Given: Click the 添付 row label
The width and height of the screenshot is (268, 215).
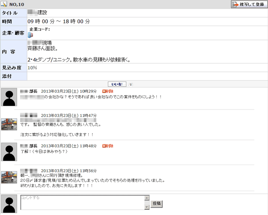Looking at the screenshot, I should (7, 76).
